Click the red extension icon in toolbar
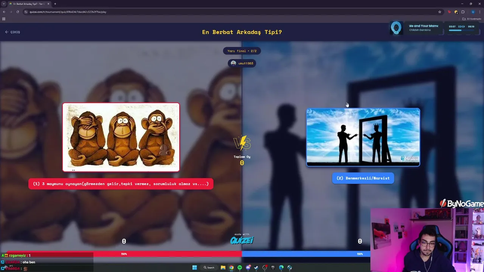 449,12
